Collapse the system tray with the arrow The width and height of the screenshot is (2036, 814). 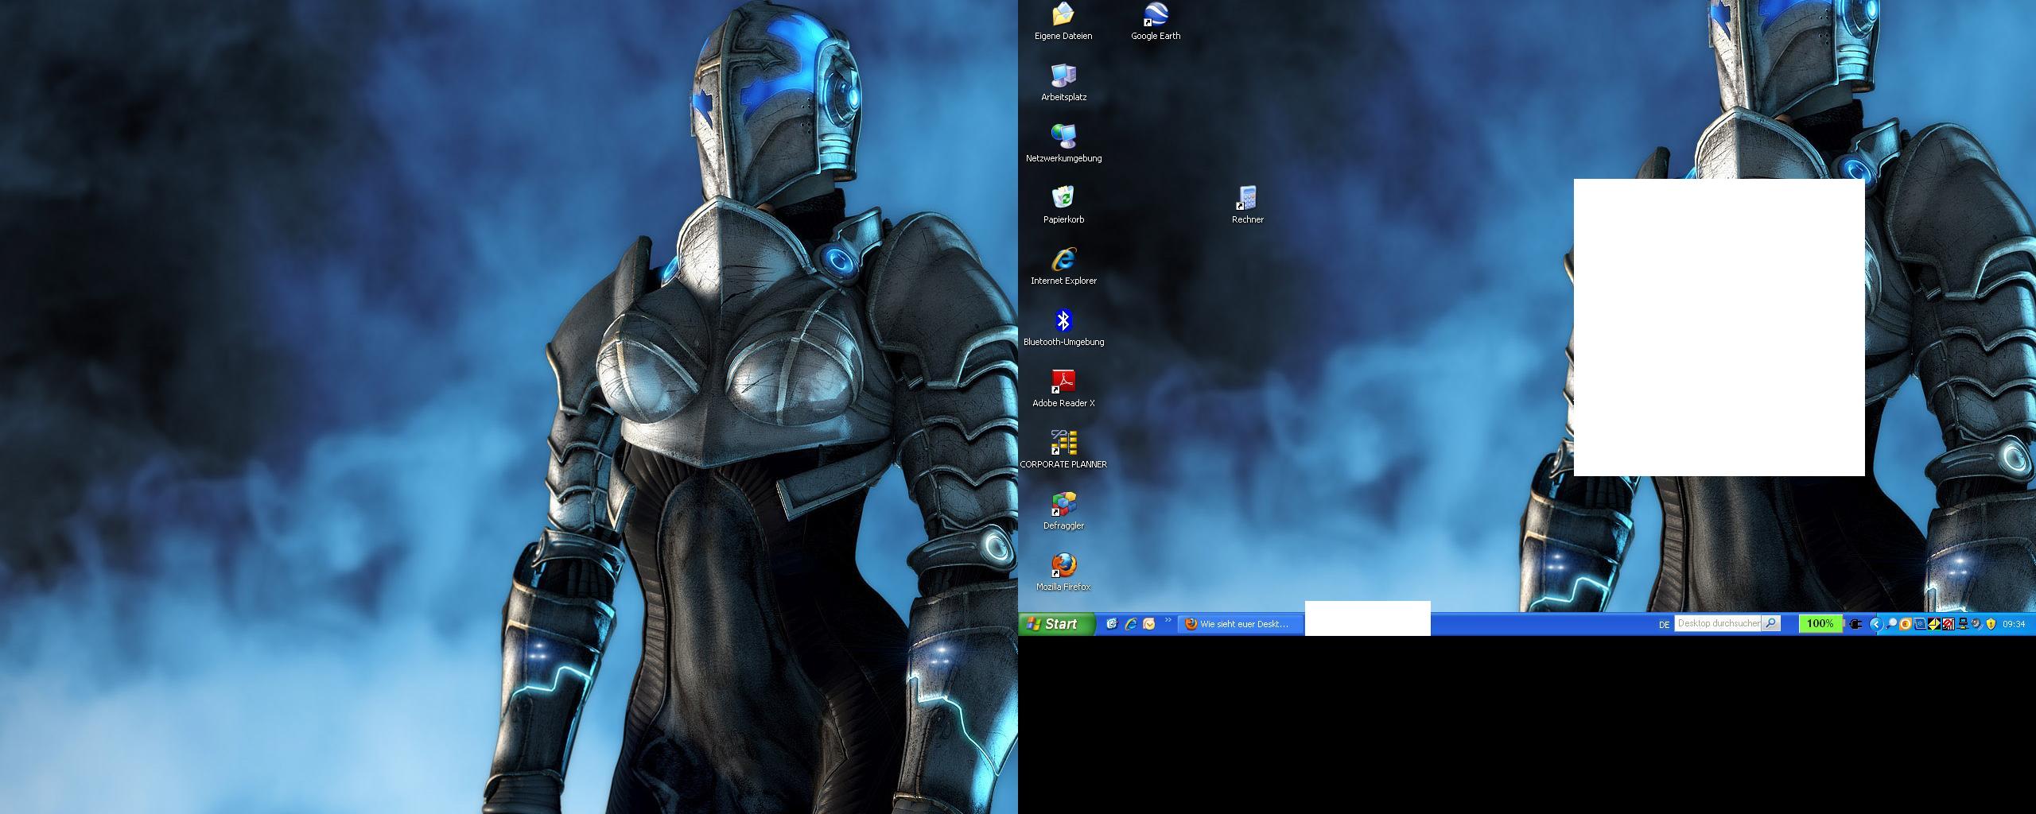point(1875,624)
